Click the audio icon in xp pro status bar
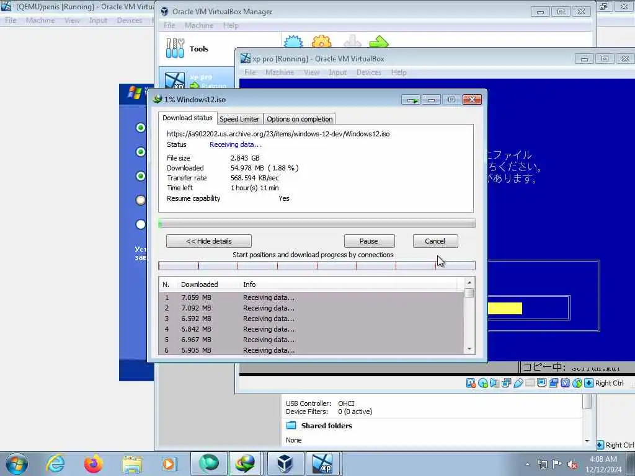Image resolution: width=635 pixels, height=476 pixels. (494, 383)
